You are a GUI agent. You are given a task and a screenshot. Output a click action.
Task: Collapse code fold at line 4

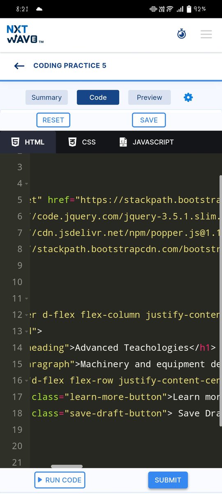coord(26,184)
